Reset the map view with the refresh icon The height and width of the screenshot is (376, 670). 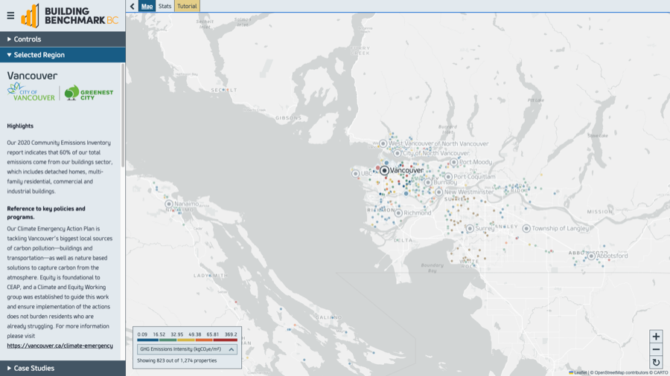click(x=656, y=363)
